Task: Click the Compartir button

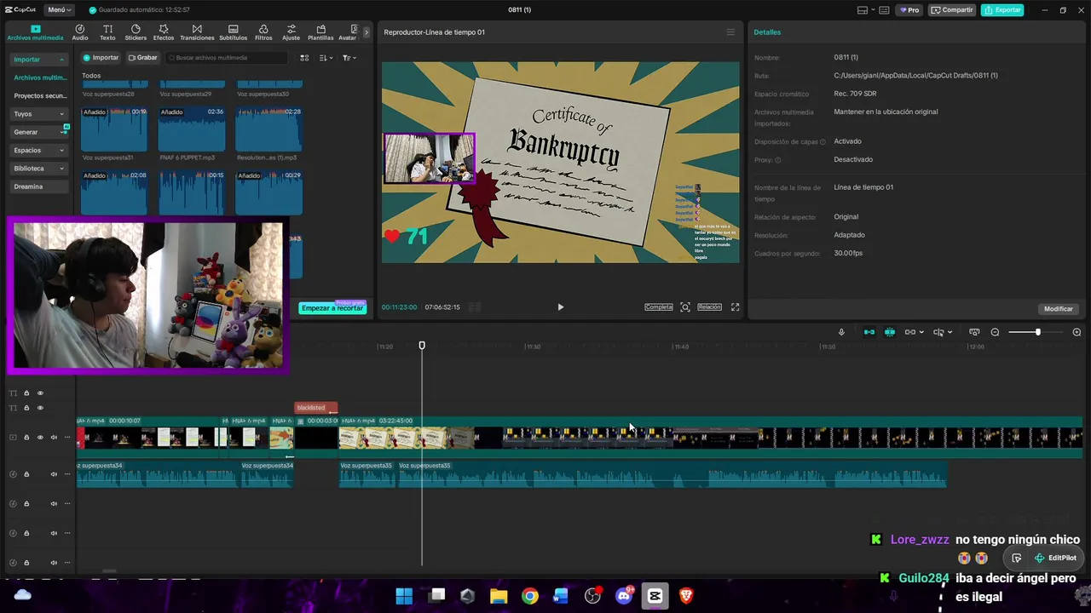Action: coord(952,10)
